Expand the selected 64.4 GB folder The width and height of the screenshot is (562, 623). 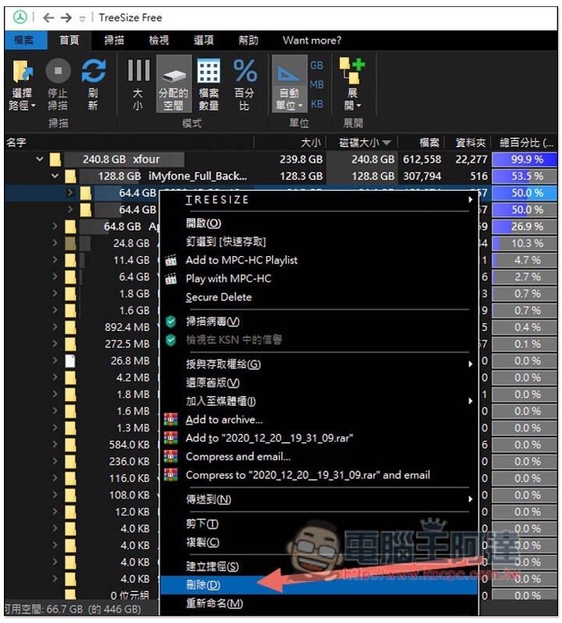70,192
